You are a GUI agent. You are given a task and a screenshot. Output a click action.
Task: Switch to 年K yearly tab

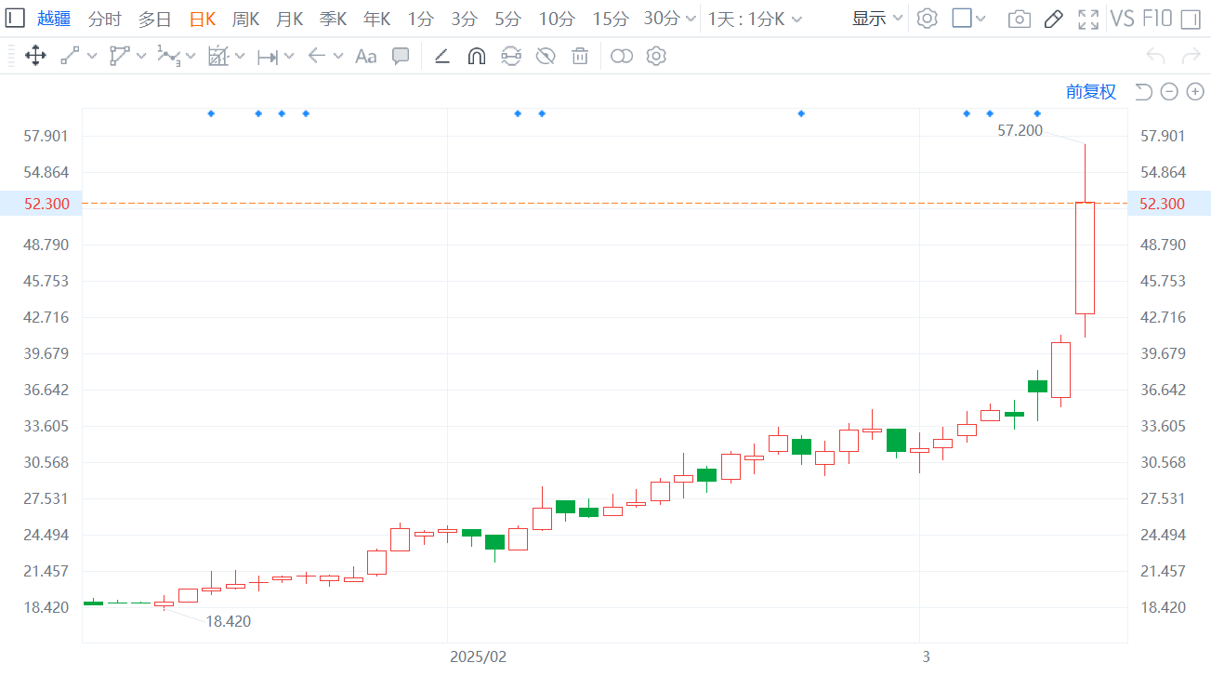[x=376, y=19]
